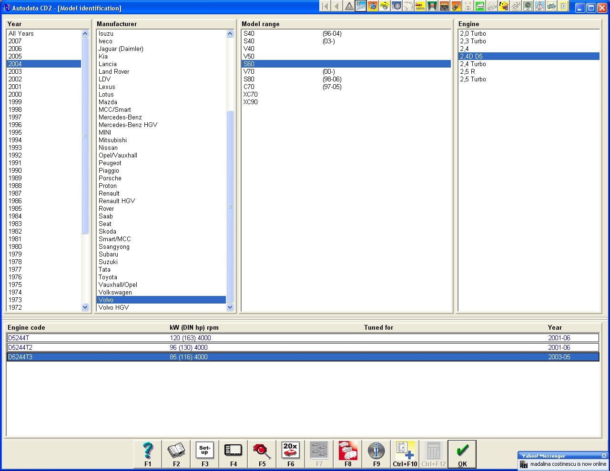Click the green gauge toolbar icon

(528, 6)
